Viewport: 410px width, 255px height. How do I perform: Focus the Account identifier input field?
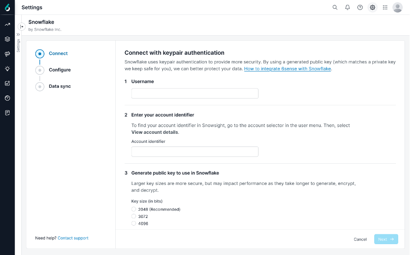(x=195, y=151)
